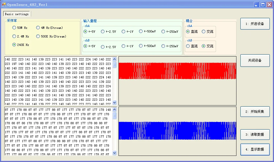Set chB input range to +-250mV
The width and height of the screenshot is (274, 162).
click(163, 46)
